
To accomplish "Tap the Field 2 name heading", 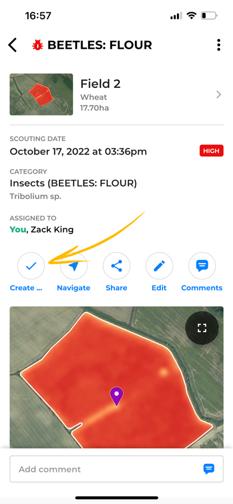I will 100,84.
